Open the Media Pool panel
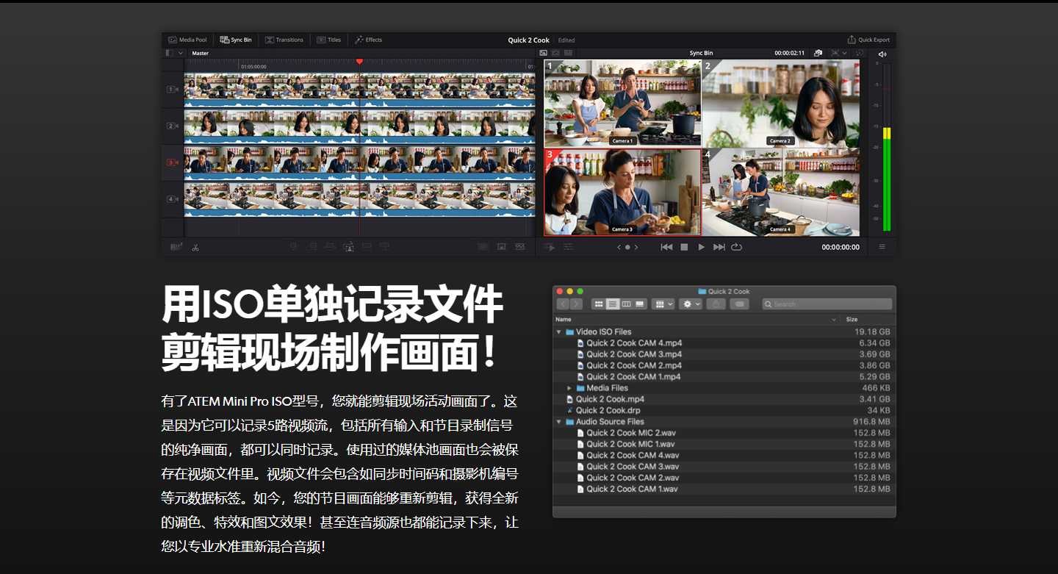Viewport: 1058px width, 574px height. click(x=187, y=40)
